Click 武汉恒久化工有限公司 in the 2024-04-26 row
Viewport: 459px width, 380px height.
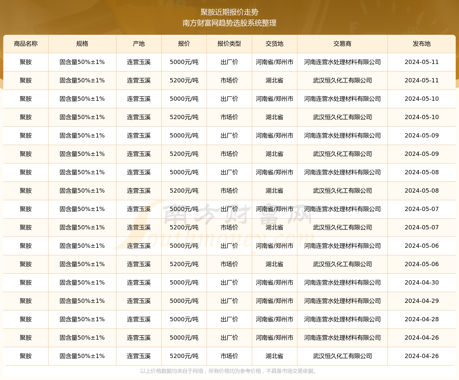coord(342,356)
